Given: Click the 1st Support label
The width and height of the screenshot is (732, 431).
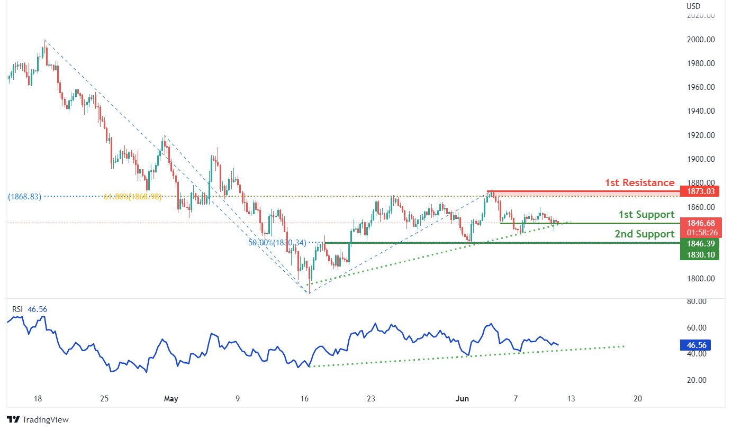Looking at the screenshot, I should click(x=647, y=215).
